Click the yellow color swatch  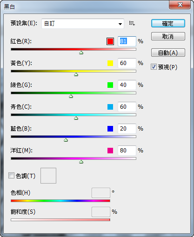point(110,63)
